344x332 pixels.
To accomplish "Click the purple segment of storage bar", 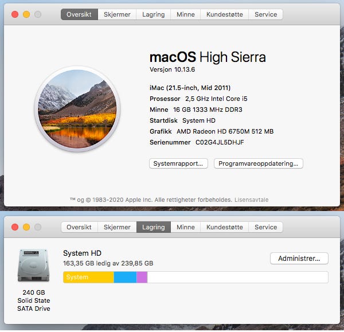I will (142, 277).
